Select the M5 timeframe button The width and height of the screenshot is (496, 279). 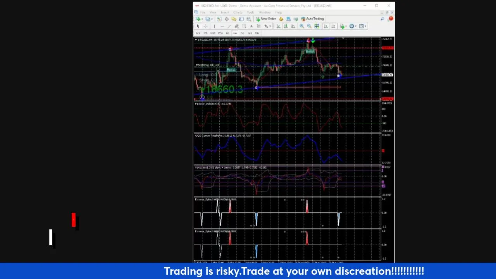coord(205,33)
